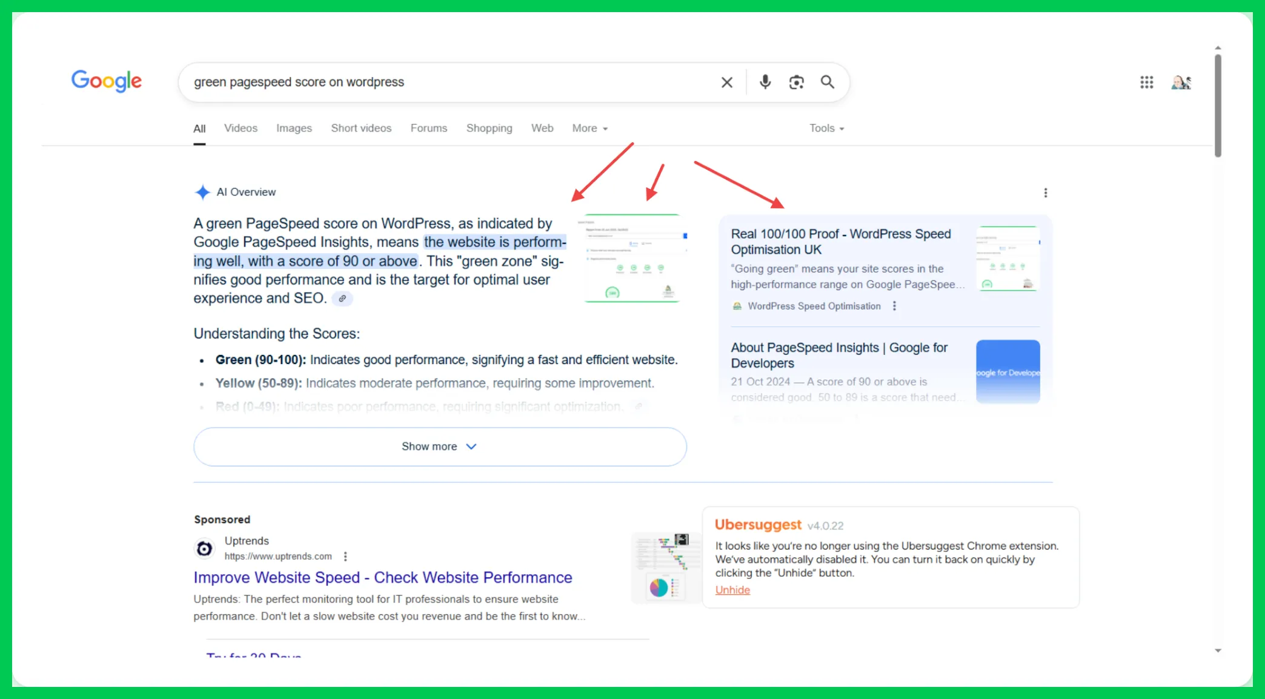Click the 'Sponsored' label

(x=222, y=520)
